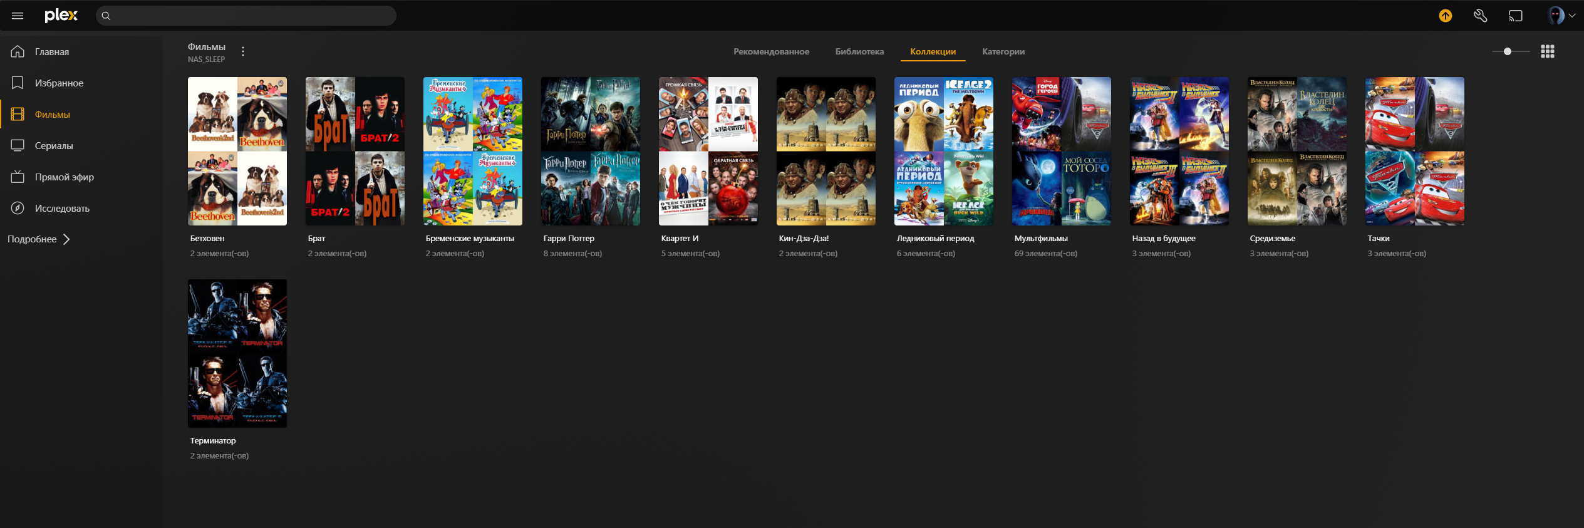
Task: Open the Ледниковый период collection poster
Action: point(944,151)
